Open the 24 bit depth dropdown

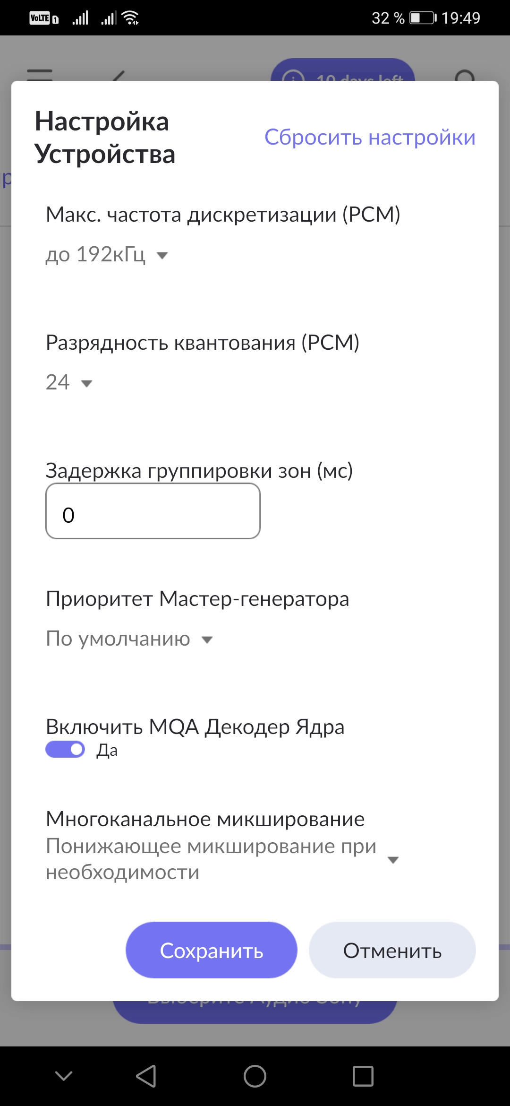(x=69, y=382)
